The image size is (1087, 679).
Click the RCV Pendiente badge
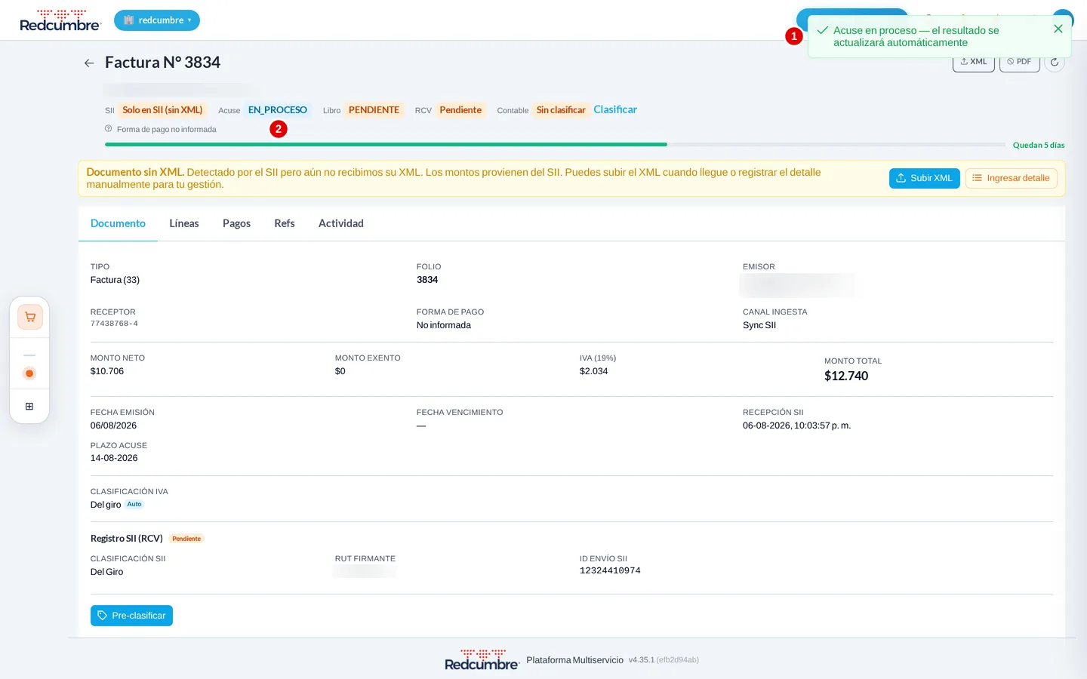[x=460, y=110]
